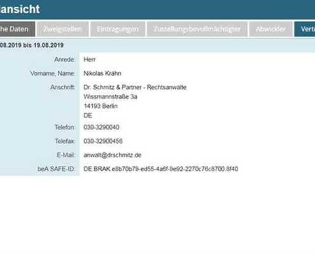315x254 pixels.
Task: Open the Zweigstellen tab
Action: tap(63, 29)
